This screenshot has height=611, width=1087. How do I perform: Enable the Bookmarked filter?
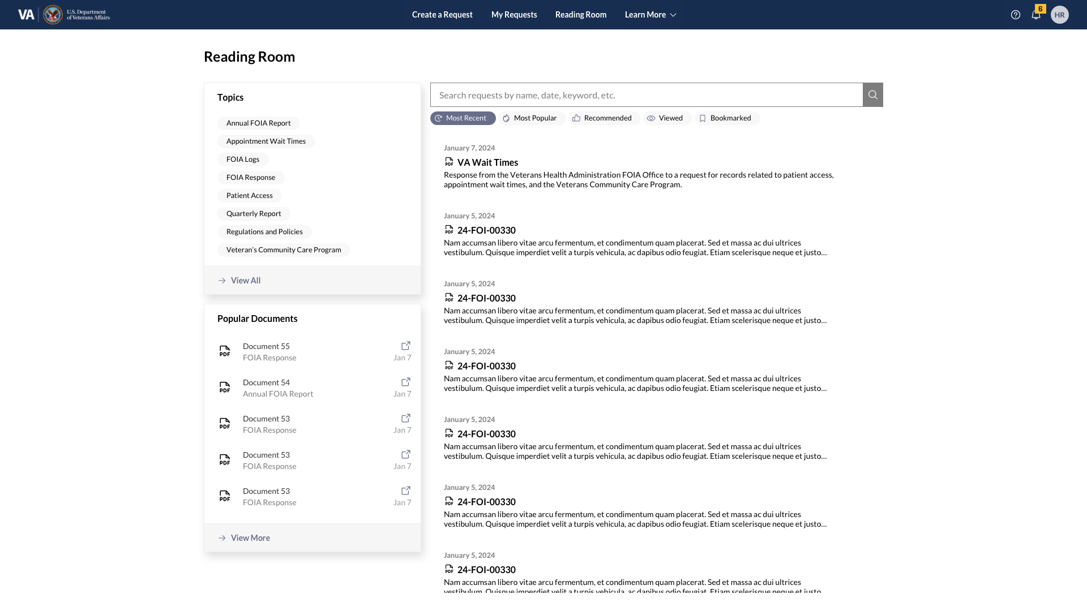click(x=726, y=118)
